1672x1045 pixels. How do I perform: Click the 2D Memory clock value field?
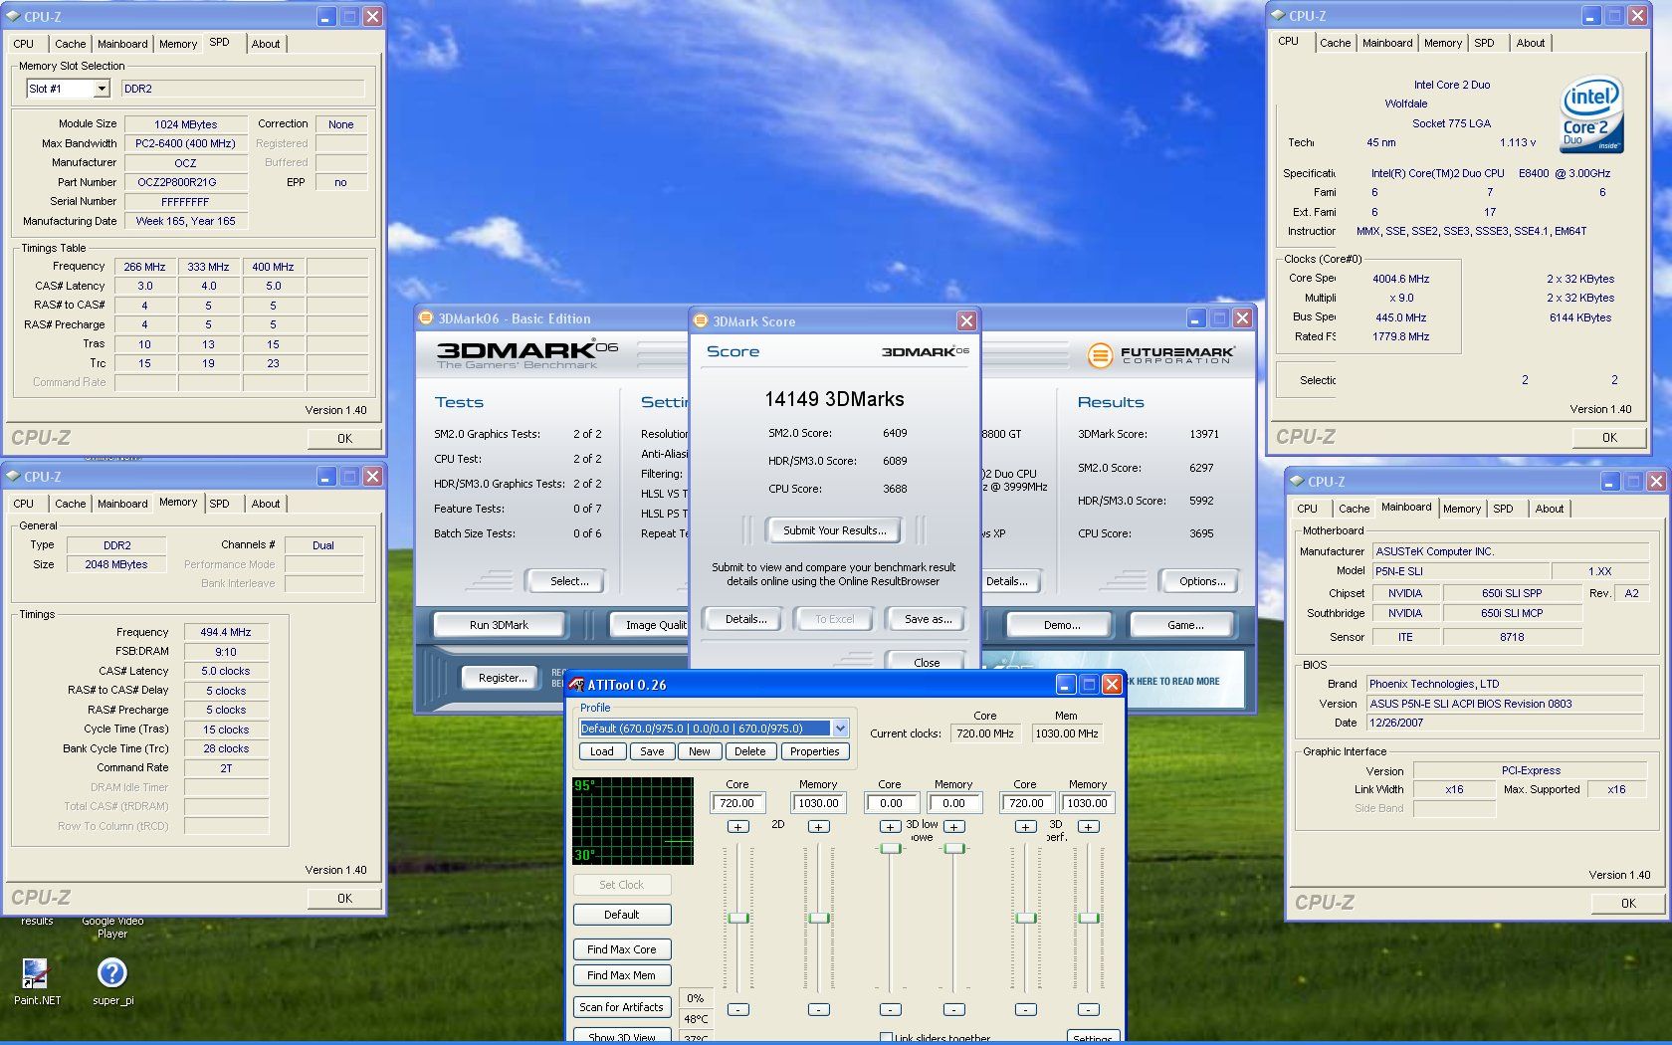[818, 803]
